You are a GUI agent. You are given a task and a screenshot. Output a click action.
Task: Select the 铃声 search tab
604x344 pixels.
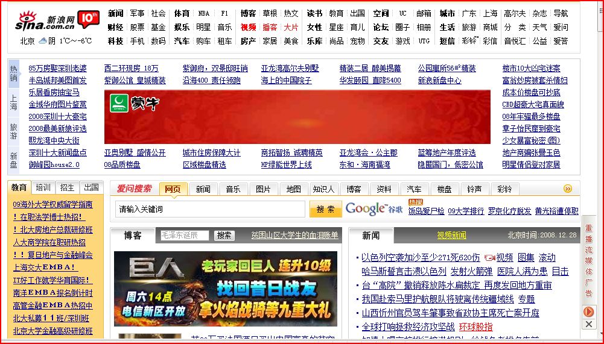[474, 189]
